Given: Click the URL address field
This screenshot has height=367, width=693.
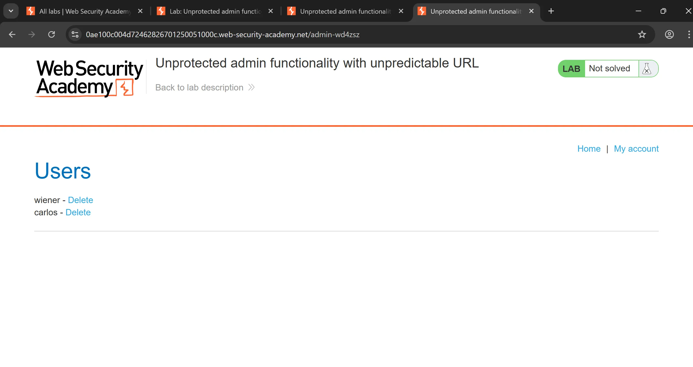Looking at the screenshot, I should point(329,34).
